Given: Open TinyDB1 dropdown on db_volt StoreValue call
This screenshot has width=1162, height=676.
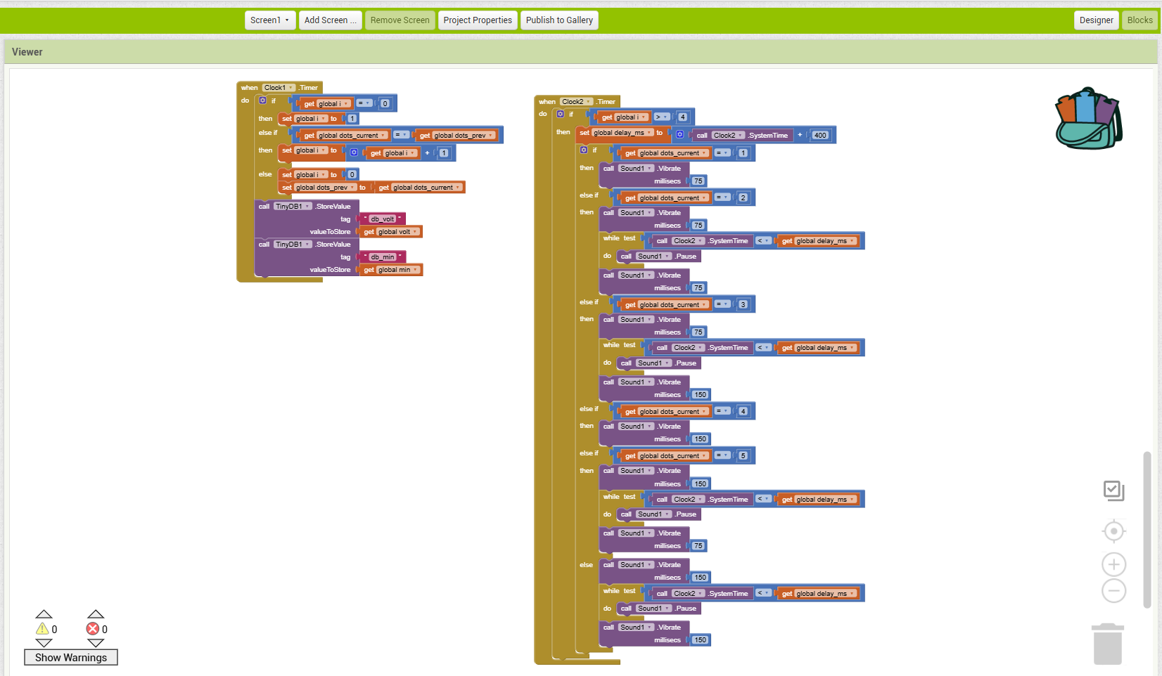Looking at the screenshot, I should 293,207.
